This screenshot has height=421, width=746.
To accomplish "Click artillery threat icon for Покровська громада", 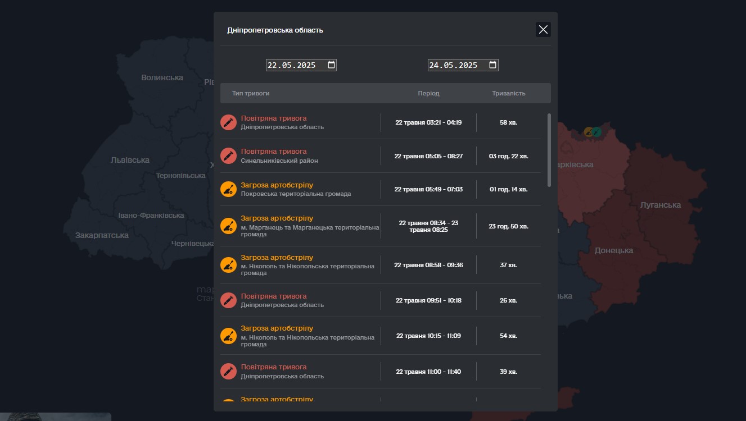I will click(x=228, y=189).
